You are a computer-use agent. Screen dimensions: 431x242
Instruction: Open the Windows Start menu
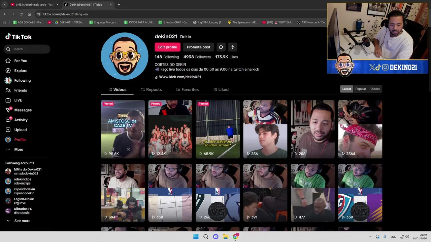coord(196,237)
